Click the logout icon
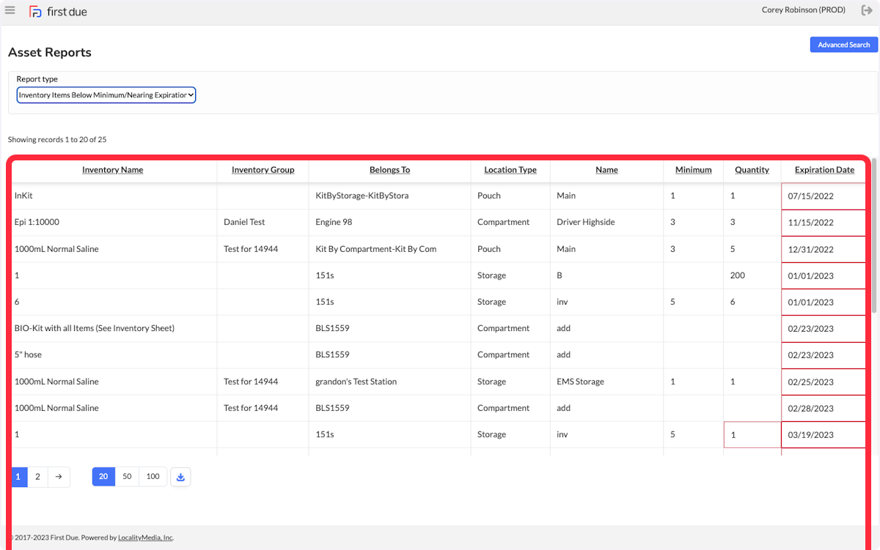Viewport: 880px width, 550px height. [x=867, y=10]
